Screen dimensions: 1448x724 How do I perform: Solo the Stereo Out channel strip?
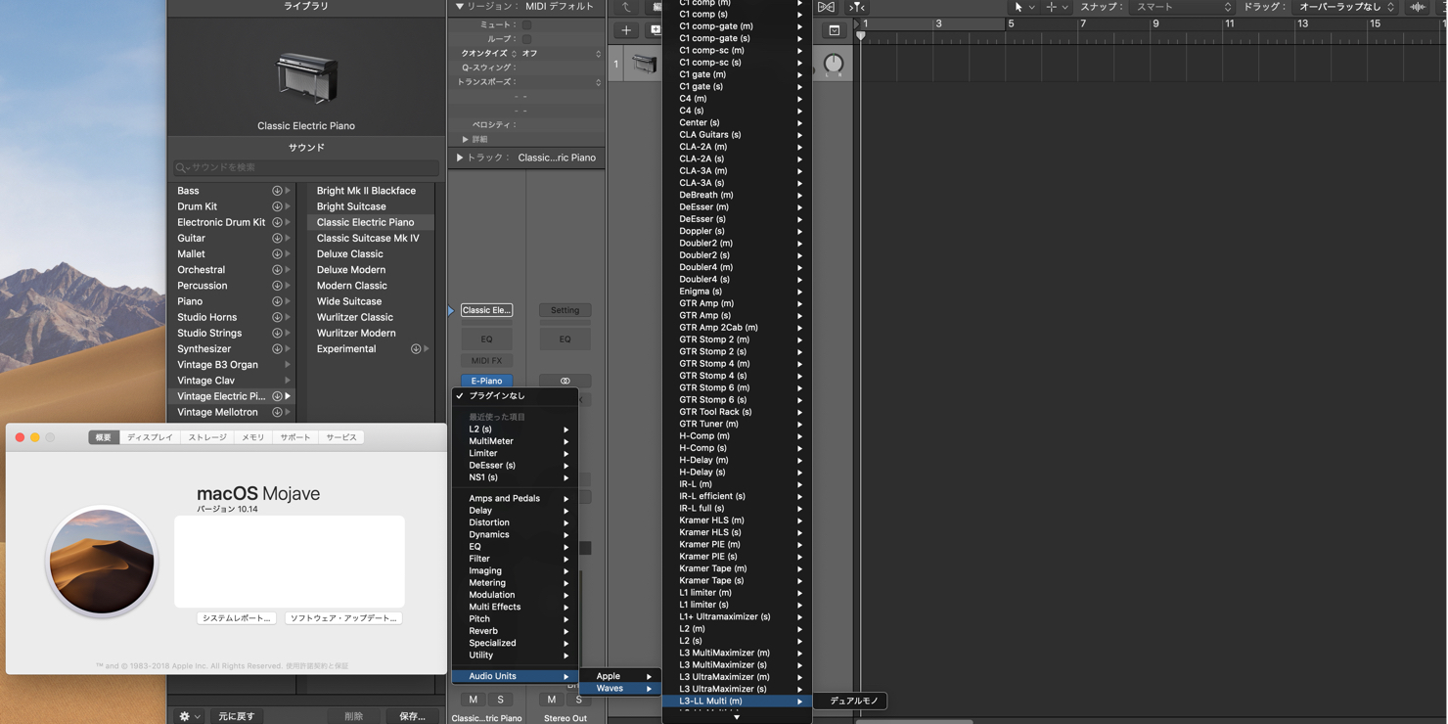tap(578, 700)
